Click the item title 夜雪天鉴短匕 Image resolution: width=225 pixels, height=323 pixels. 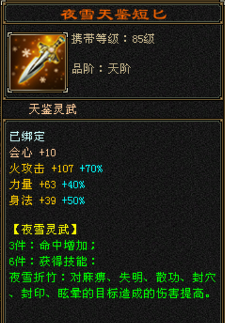click(x=114, y=14)
